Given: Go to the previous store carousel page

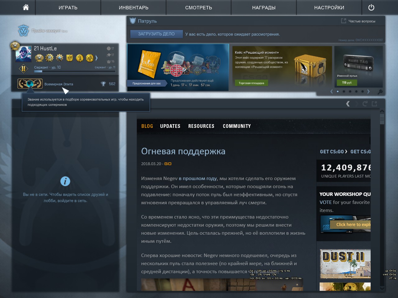Looking at the screenshot, I should pyautogui.click(x=331, y=92).
